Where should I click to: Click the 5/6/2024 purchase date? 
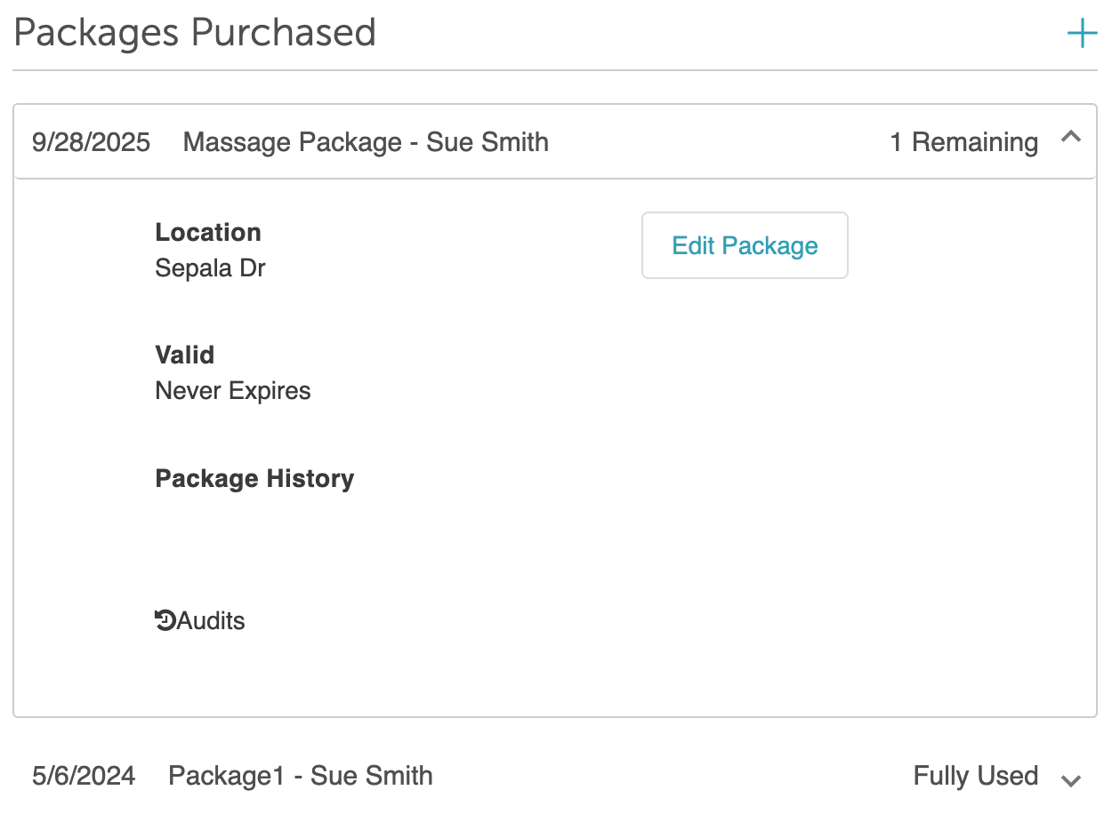tap(84, 776)
